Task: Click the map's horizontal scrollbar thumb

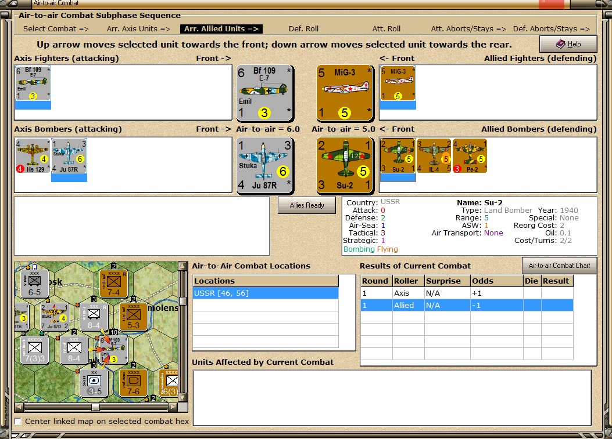Action: click(95, 407)
